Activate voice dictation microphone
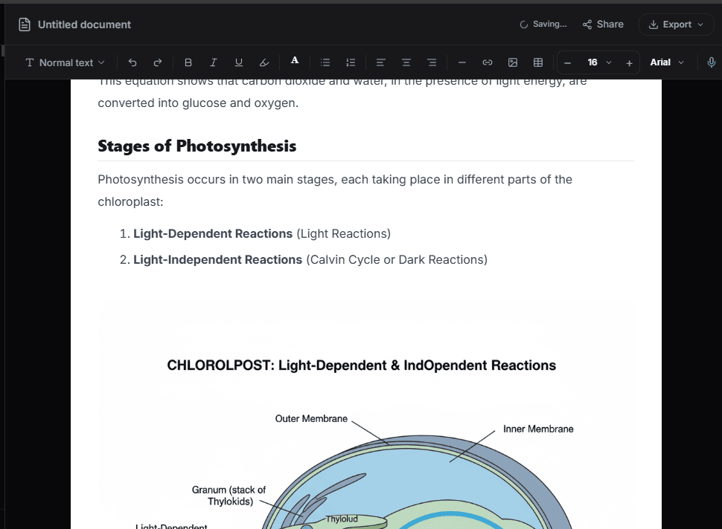722x529 pixels. click(x=711, y=62)
